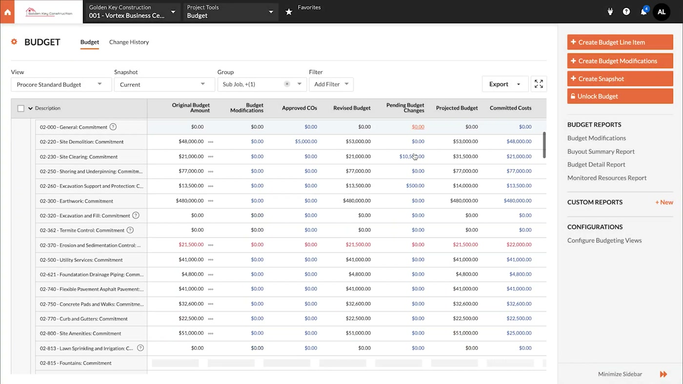Click the vertical table scrollbar thumb
683x384 pixels.
click(544, 145)
